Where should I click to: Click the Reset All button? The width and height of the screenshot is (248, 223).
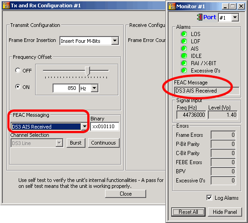(188, 212)
